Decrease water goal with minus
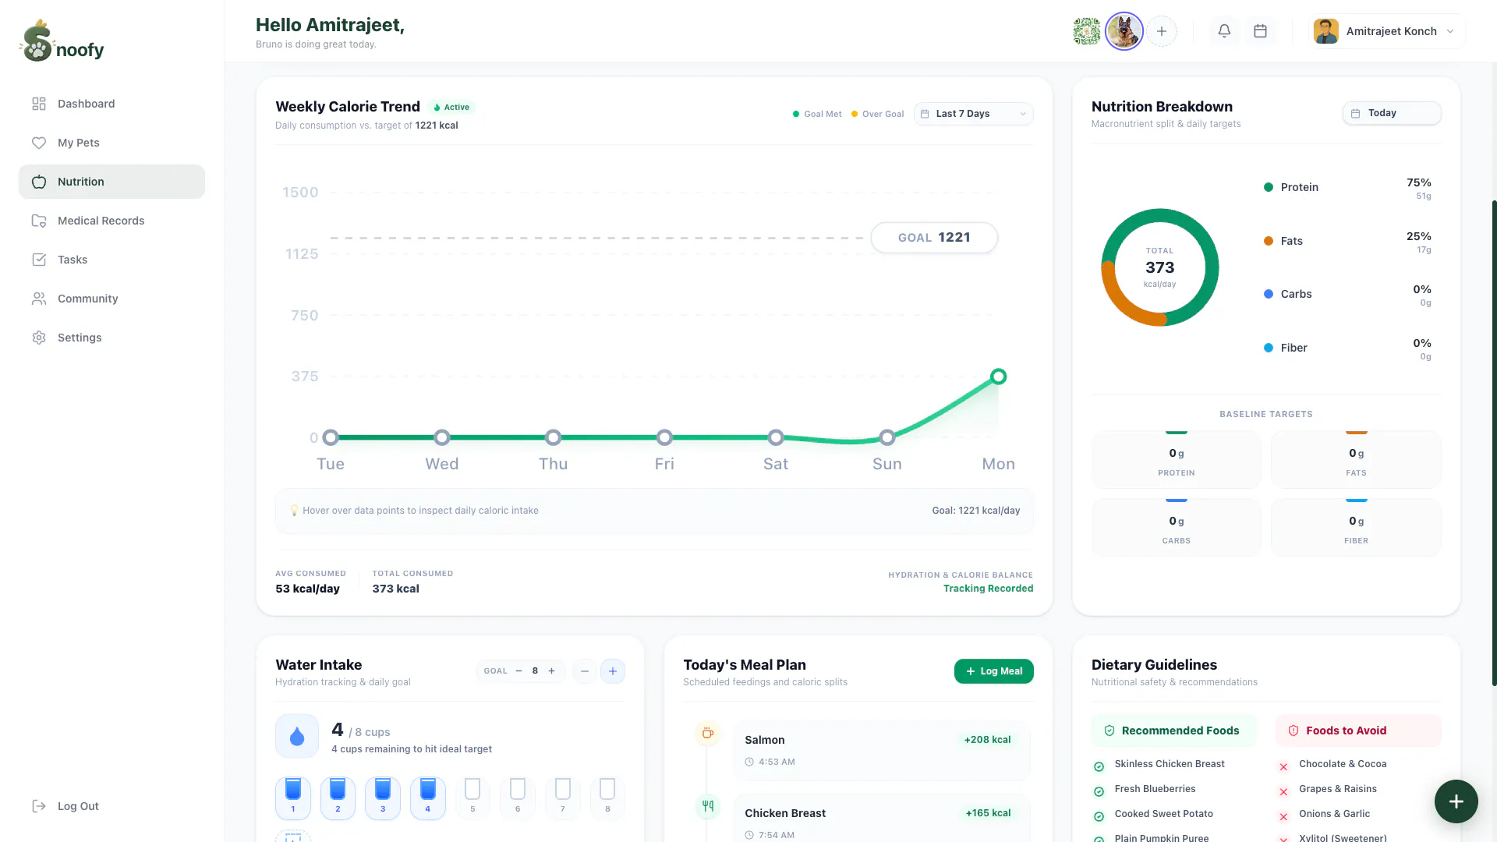 pos(518,671)
